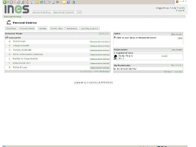Open the Intermodal IWT category
The width and height of the screenshot is (196, 147).
pos(22,63)
